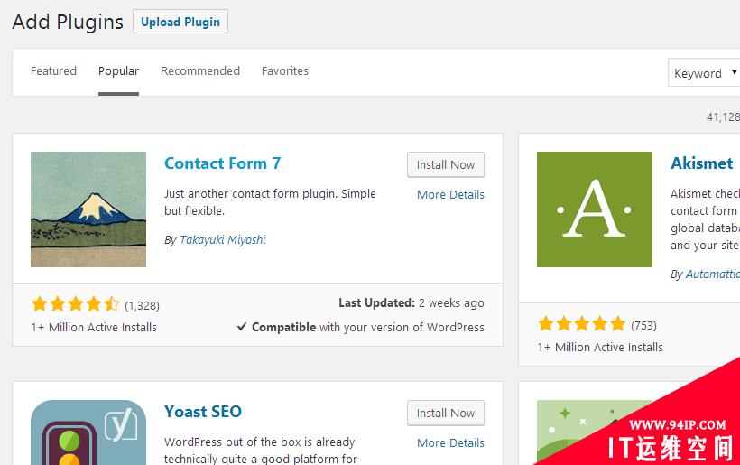740x465 pixels.
Task: Click the Add Plugins page heading
Action: [68, 23]
